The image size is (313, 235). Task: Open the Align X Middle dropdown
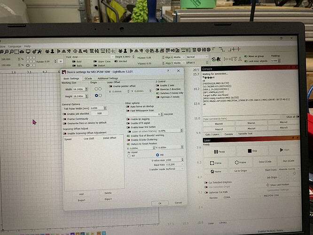pyautogui.click(x=179, y=57)
